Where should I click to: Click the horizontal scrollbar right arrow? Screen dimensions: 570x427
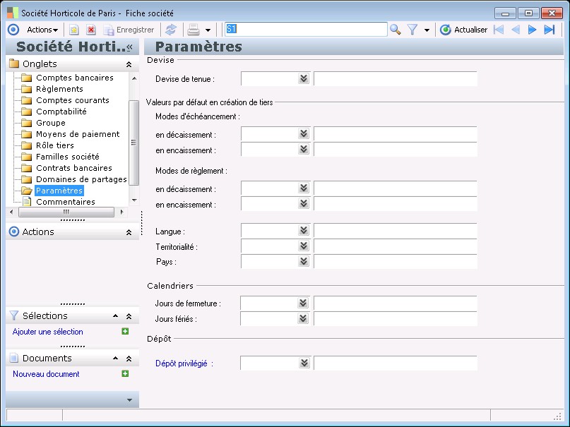tap(121, 212)
